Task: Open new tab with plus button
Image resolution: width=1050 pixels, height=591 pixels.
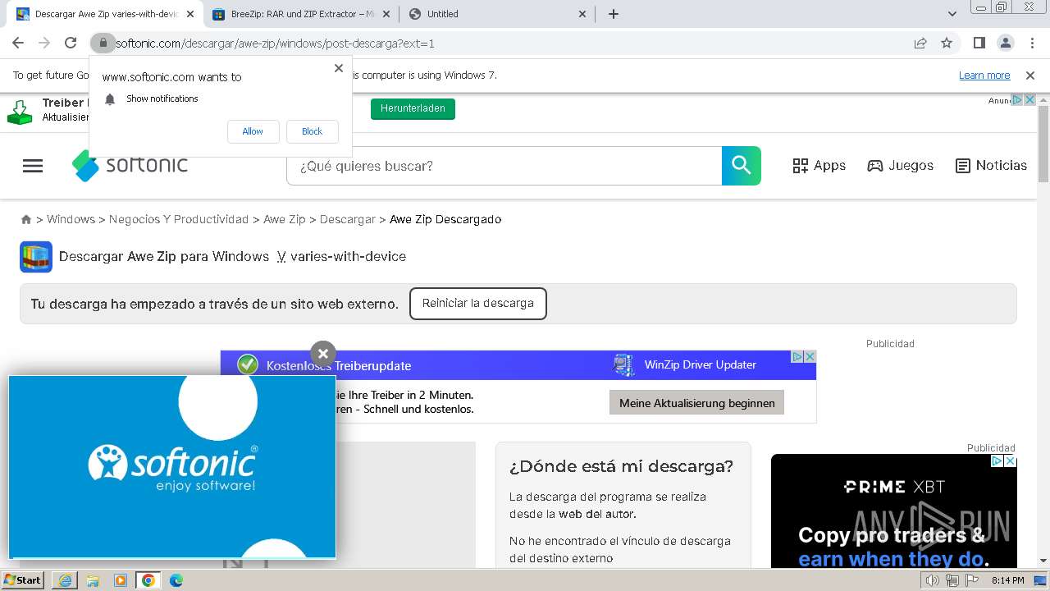Action: [x=614, y=14]
